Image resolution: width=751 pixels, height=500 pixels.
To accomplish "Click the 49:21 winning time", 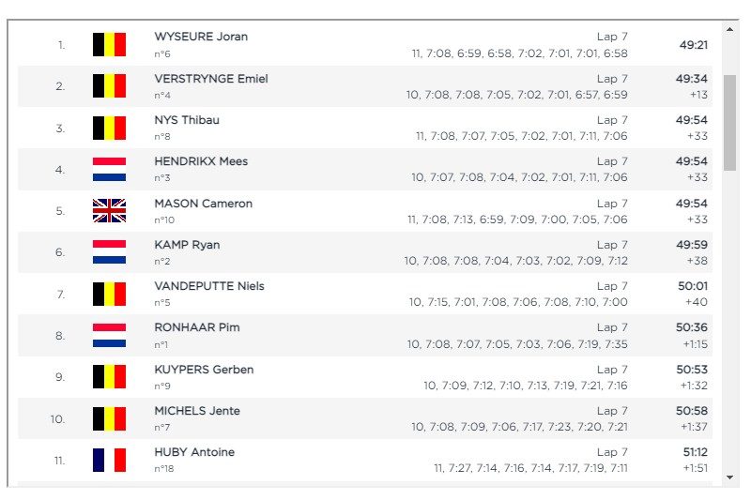I will pos(693,45).
